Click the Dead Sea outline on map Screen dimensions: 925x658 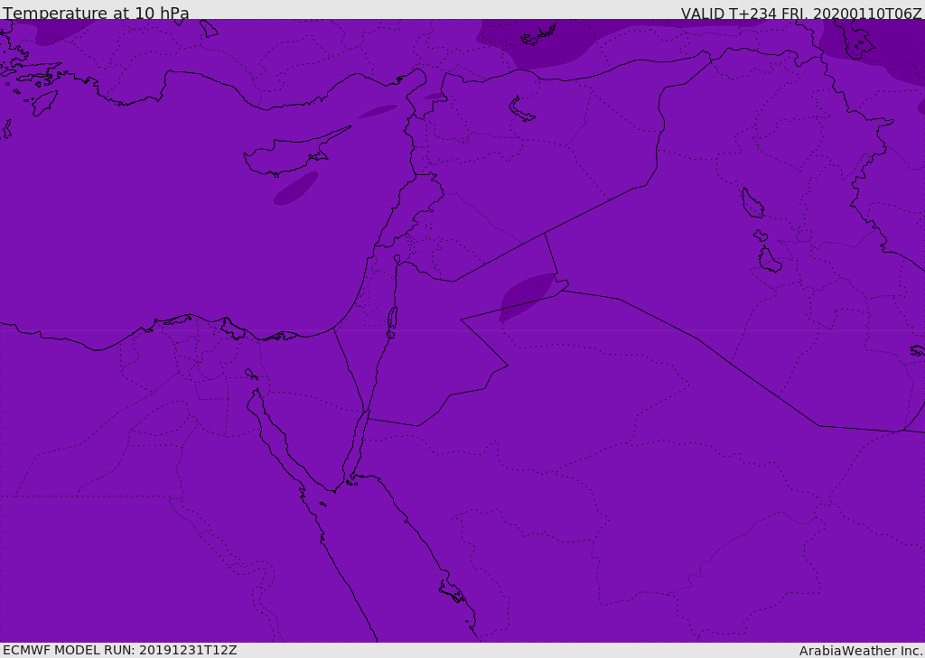tap(392, 319)
